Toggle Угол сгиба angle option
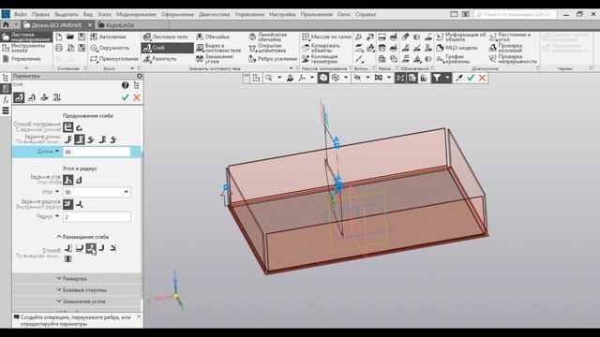 [67, 180]
